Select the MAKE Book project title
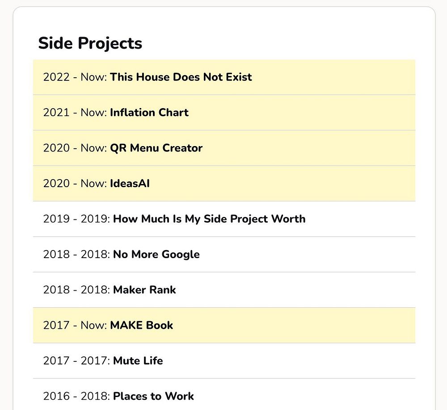The image size is (447, 410). coord(141,325)
